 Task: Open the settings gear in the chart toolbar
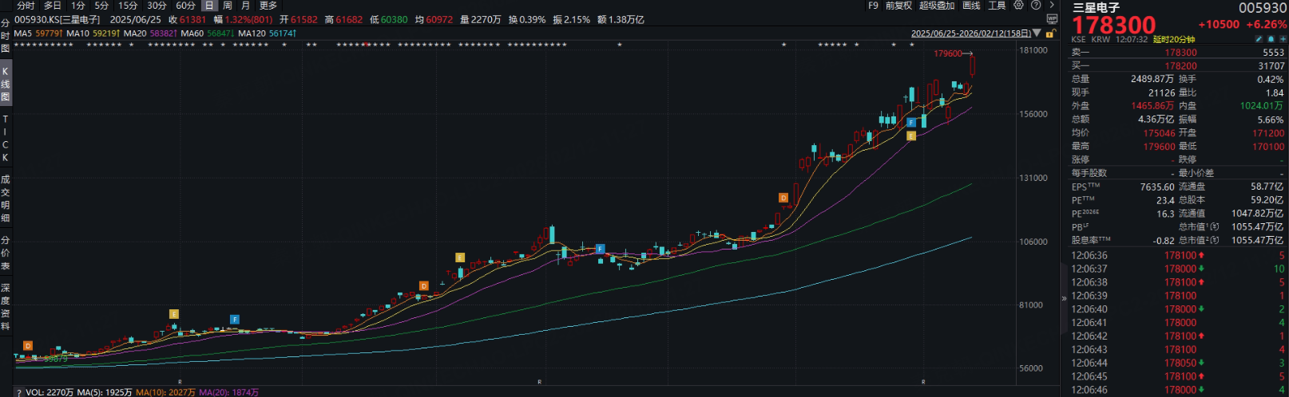pos(1018,6)
